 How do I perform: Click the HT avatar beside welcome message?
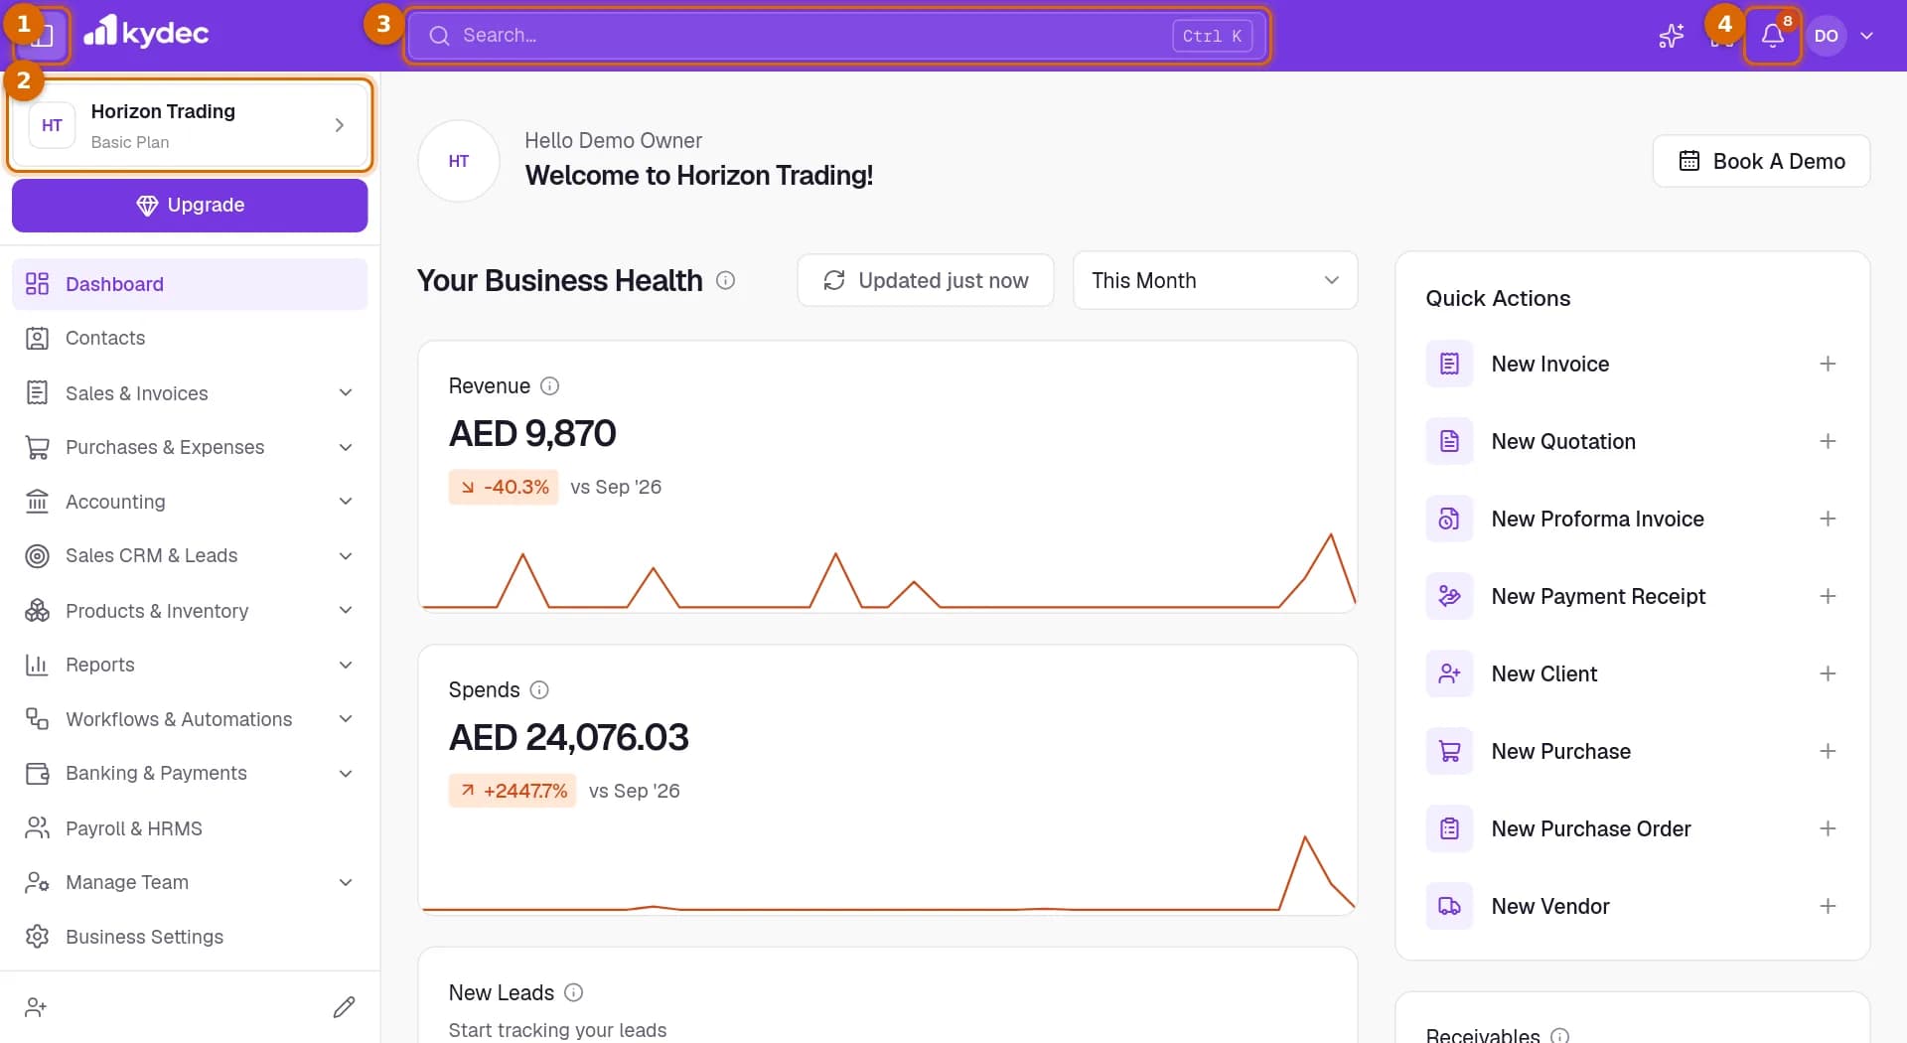point(459,161)
